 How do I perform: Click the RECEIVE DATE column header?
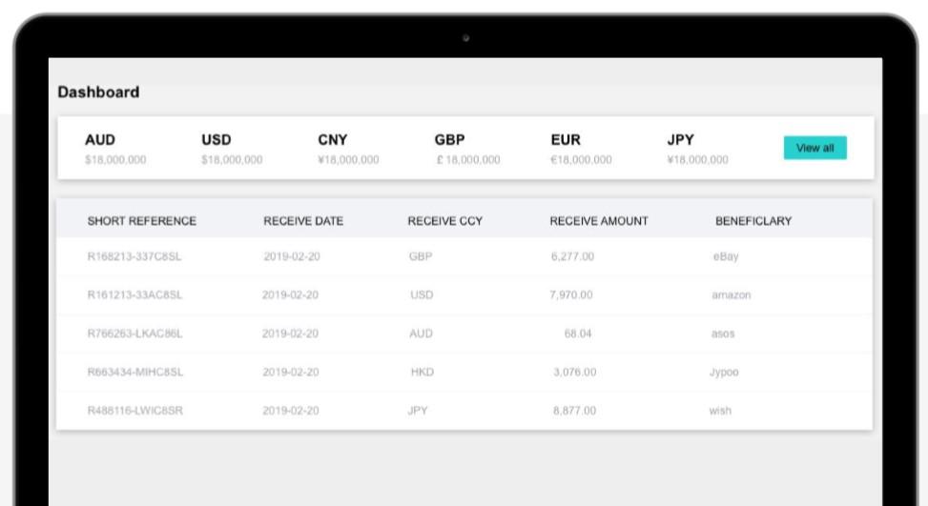point(303,221)
